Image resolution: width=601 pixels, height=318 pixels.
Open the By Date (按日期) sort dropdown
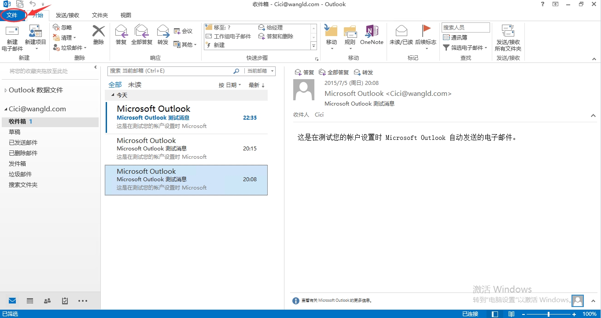click(x=230, y=85)
